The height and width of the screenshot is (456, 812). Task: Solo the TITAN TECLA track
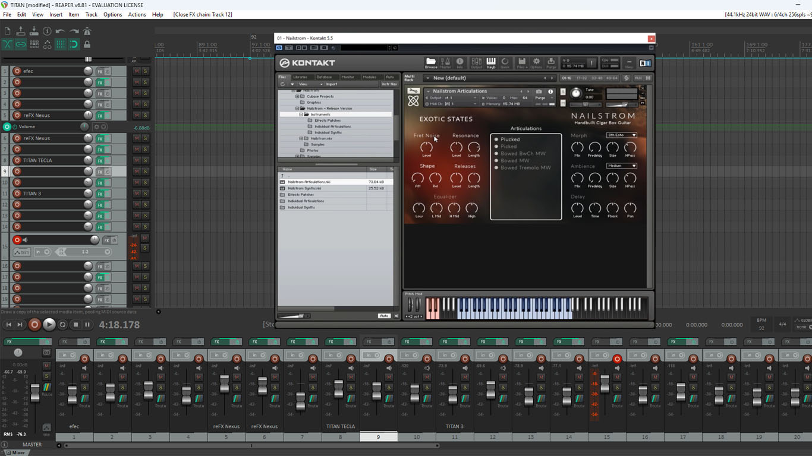(145, 160)
